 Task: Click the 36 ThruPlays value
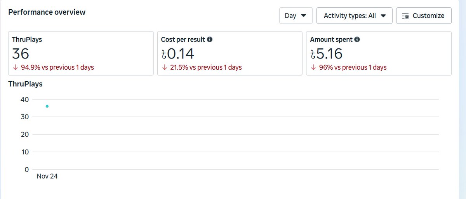click(21, 54)
